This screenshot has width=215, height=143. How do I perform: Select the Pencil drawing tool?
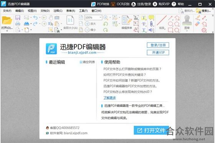coord(197,18)
